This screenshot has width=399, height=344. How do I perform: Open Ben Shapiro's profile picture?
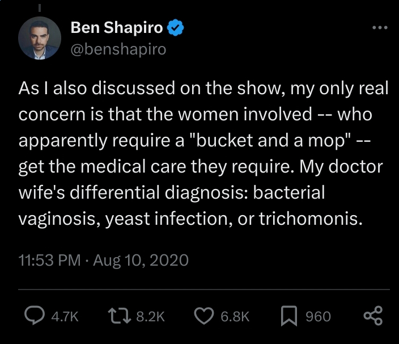pos(39,38)
